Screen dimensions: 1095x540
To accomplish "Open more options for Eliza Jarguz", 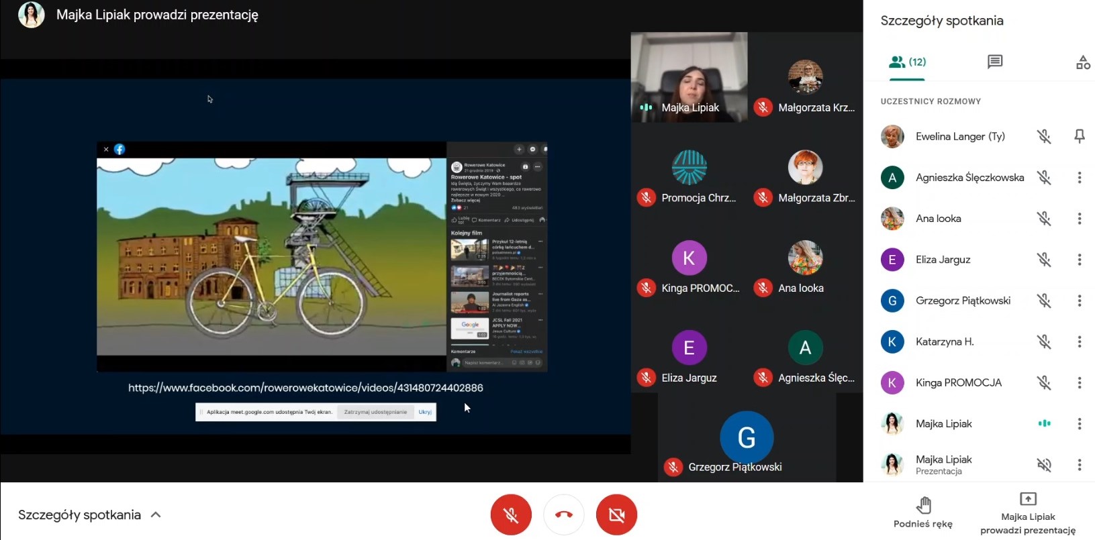I will [x=1080, y=259].
